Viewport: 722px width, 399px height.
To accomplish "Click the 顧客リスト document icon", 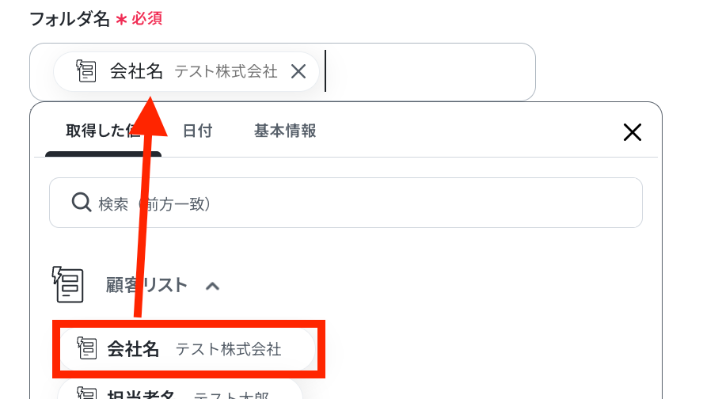I will [68, 284].
